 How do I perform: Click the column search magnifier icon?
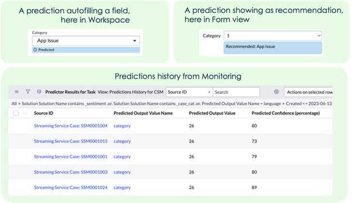(x=25, y=113)
